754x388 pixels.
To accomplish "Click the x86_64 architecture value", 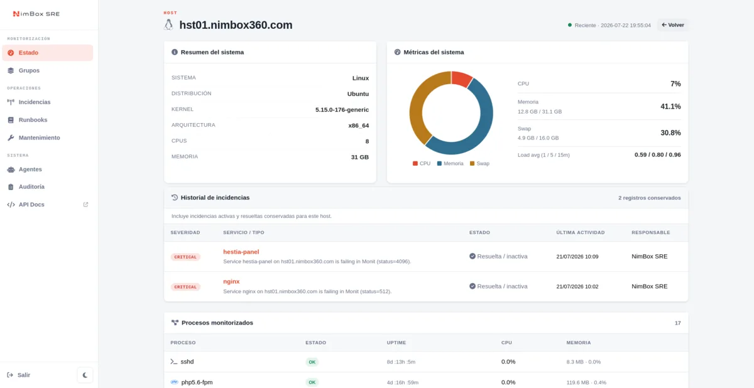I will pyautogui.click(x=359, y=125).
